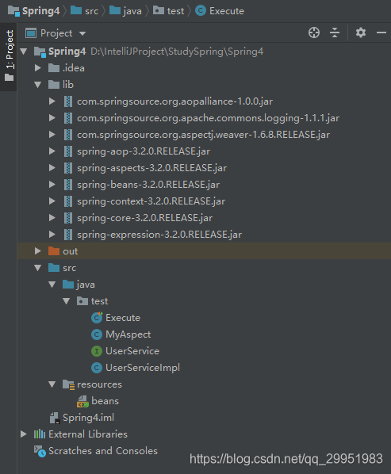Collapse the src folder arrow
391x474 pixels.
[38, 268]
